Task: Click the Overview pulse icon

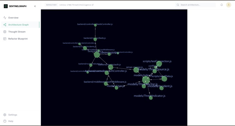Action: point(5,18)
